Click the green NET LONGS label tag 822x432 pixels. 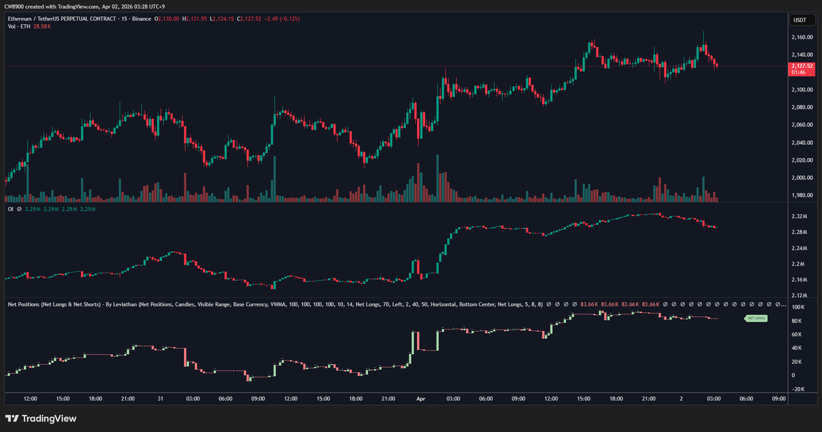point(756,319)
